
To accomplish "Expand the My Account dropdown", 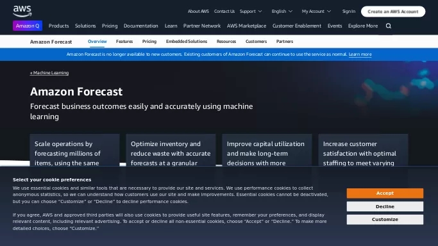I will click(x=316, y=12).
